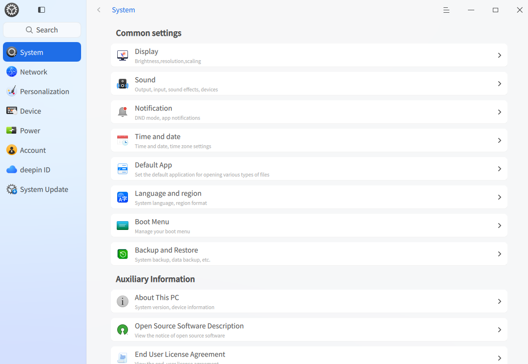528x364 pixels.
Task: Click 'View the notice of open source software'
Action: (x=180, y=336)
